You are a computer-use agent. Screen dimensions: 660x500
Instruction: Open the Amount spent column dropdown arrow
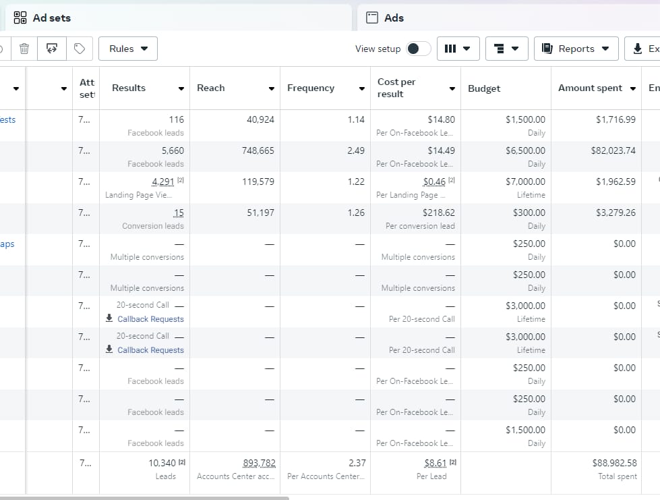[632, 88]
